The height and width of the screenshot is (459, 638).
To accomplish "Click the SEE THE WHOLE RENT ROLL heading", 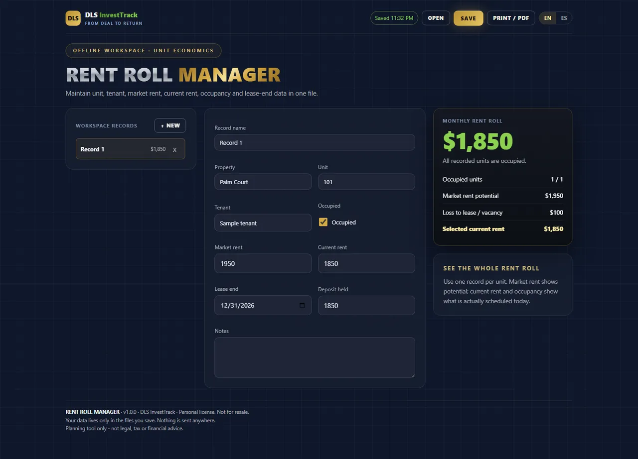I will coord(491,268).
